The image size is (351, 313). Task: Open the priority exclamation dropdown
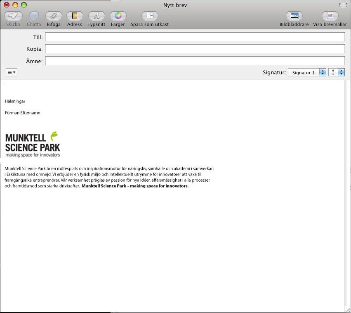click(x=337, y=72)
